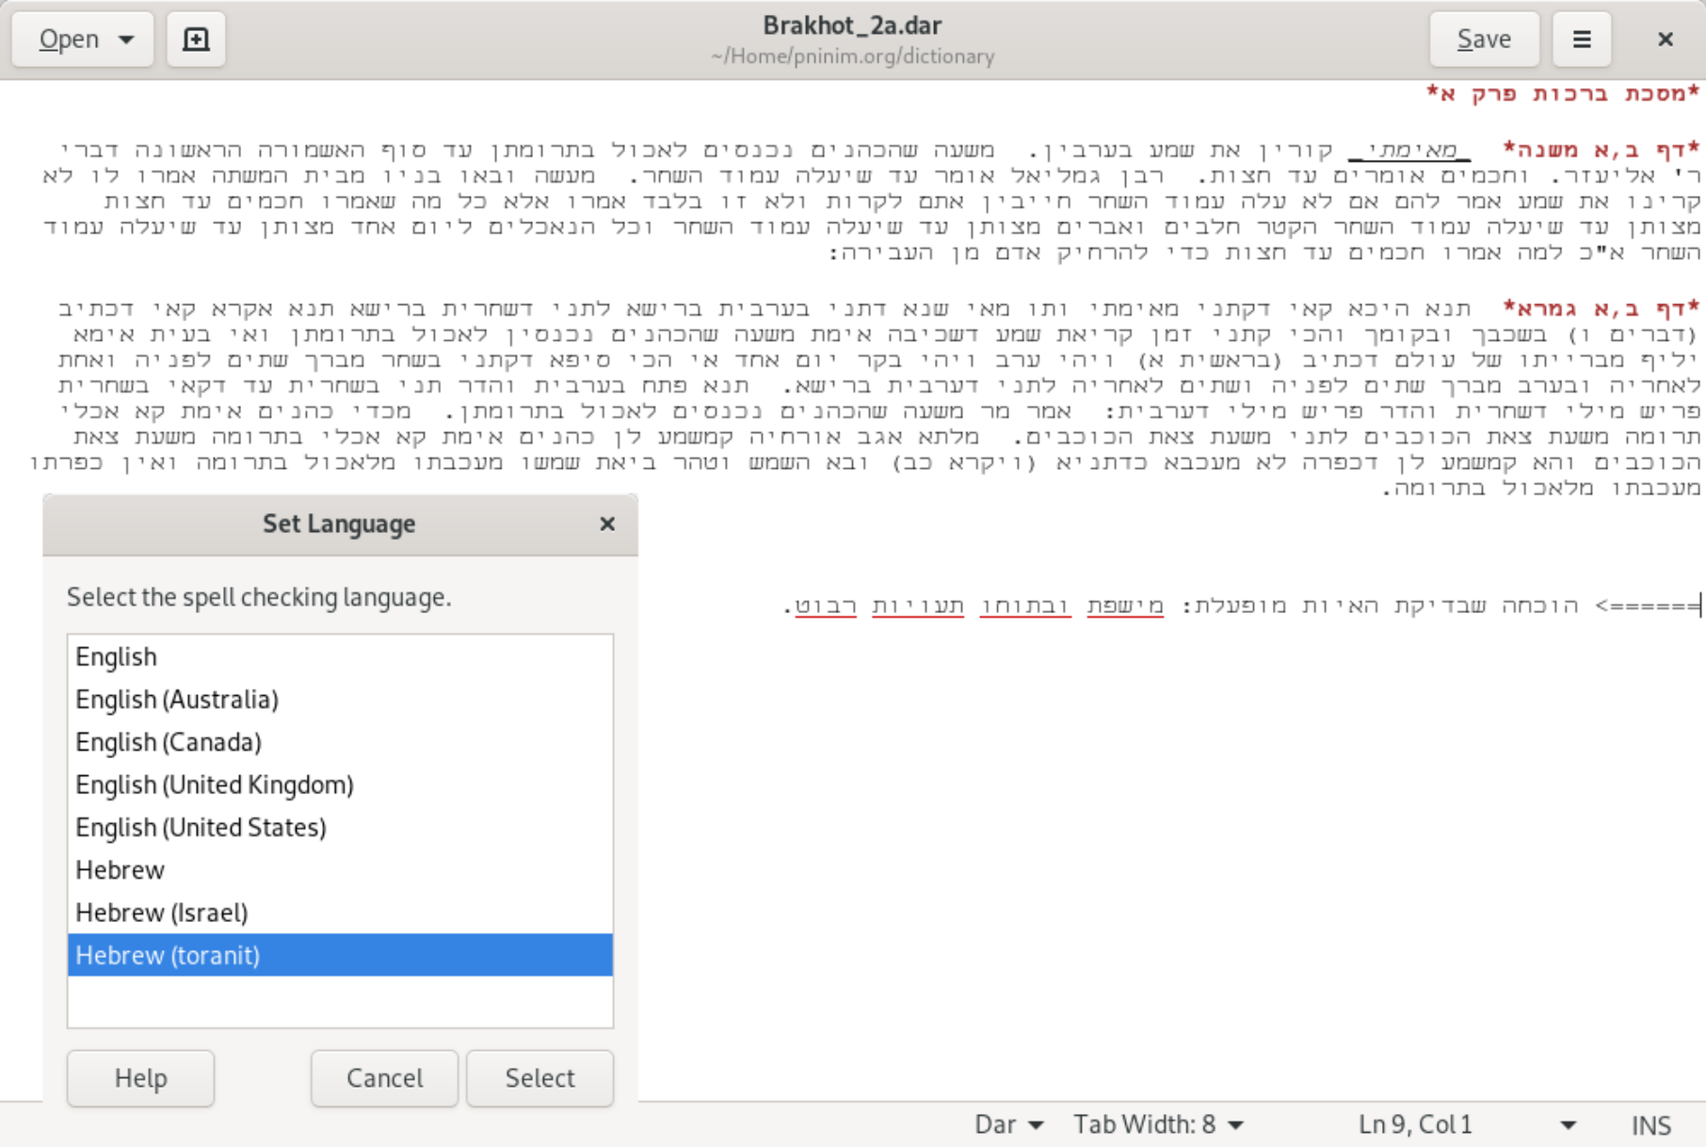Cancel the language selection
Image resolution: width=1706 pixels, height=1147 pixels.
coord(384,1077)
